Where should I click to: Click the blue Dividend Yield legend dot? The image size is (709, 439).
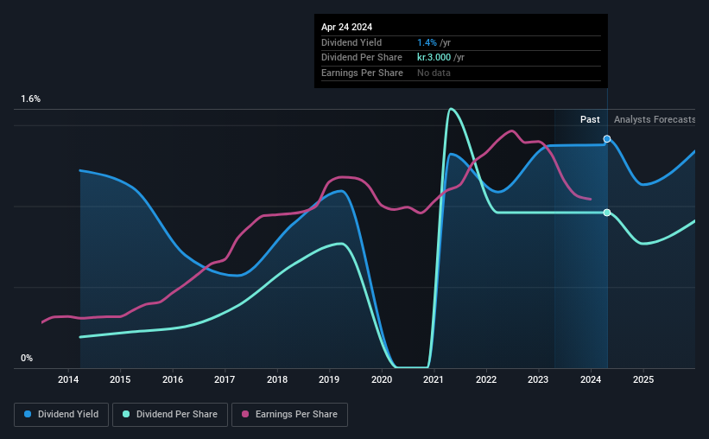tap(28, 414)
